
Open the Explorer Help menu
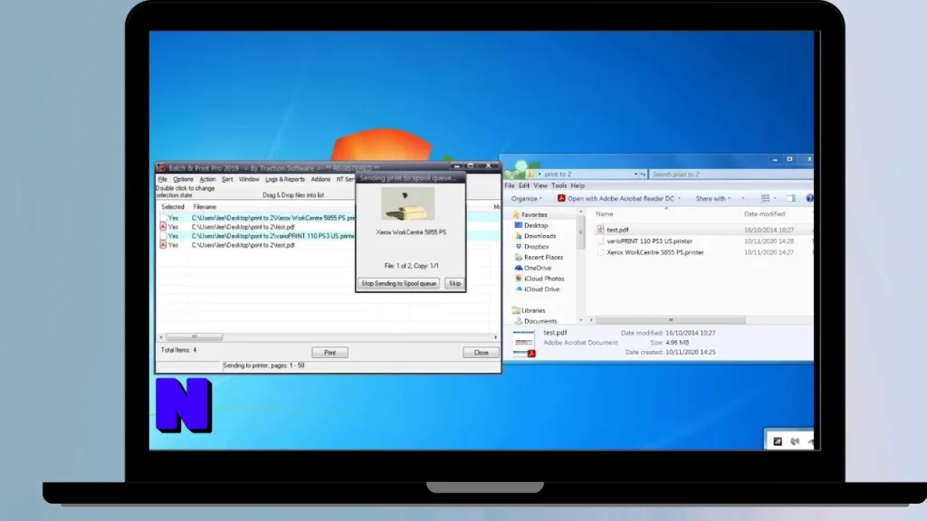tap(578, 185)
